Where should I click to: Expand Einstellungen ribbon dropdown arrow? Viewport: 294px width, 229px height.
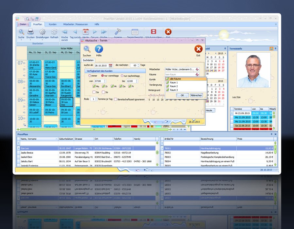42,40
